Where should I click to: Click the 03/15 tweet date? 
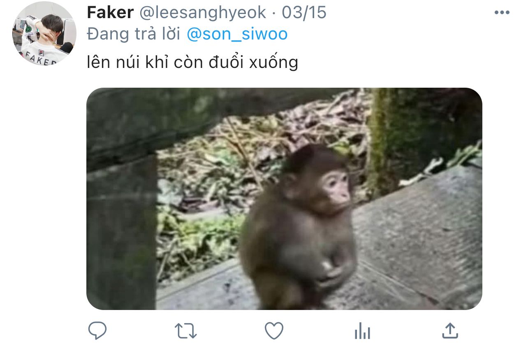pos(304,13)
